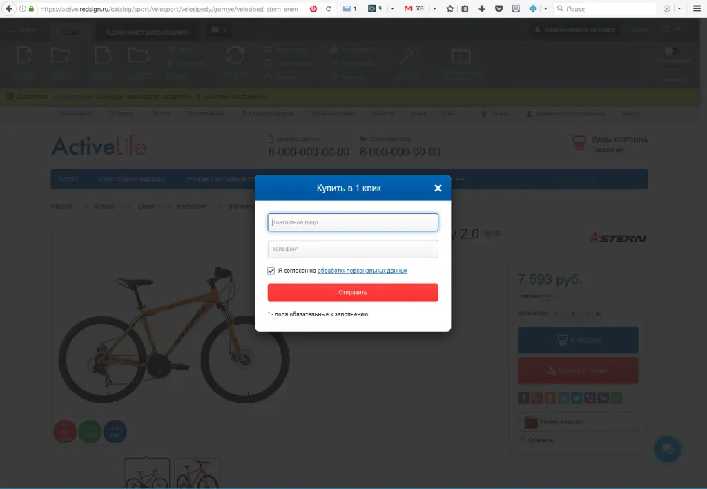The height and width of the screenshot is (489, 707).
Task: Show site information via the info icon
Action: click(23, 8)
